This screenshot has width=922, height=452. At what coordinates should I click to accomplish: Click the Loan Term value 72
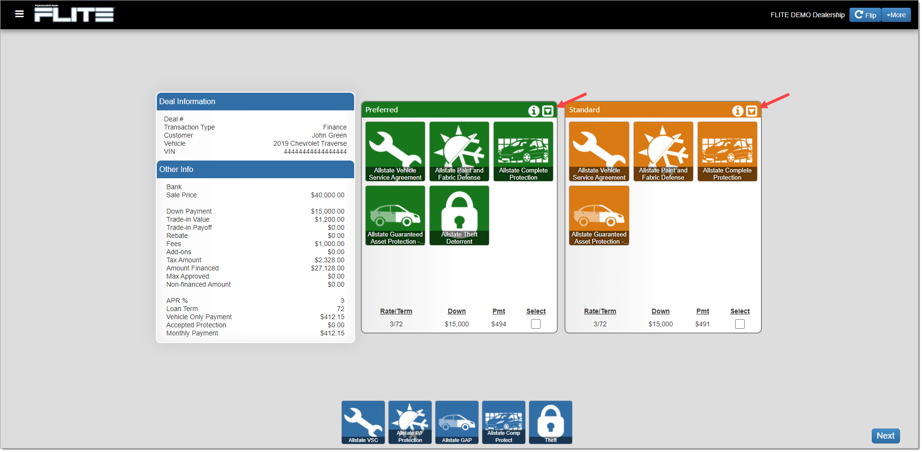click(x=340, y=309)
